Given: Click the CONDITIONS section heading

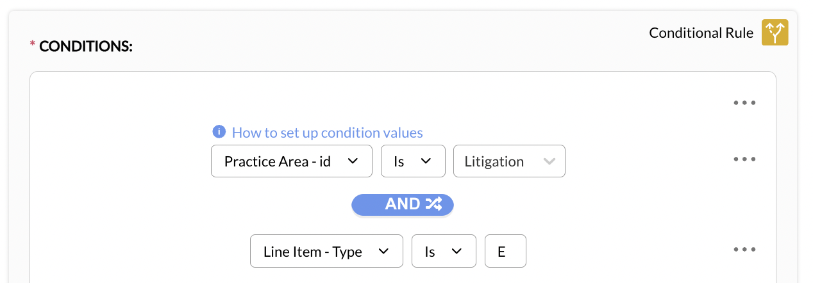Looking at the screenshot, I should coord(86,46).
